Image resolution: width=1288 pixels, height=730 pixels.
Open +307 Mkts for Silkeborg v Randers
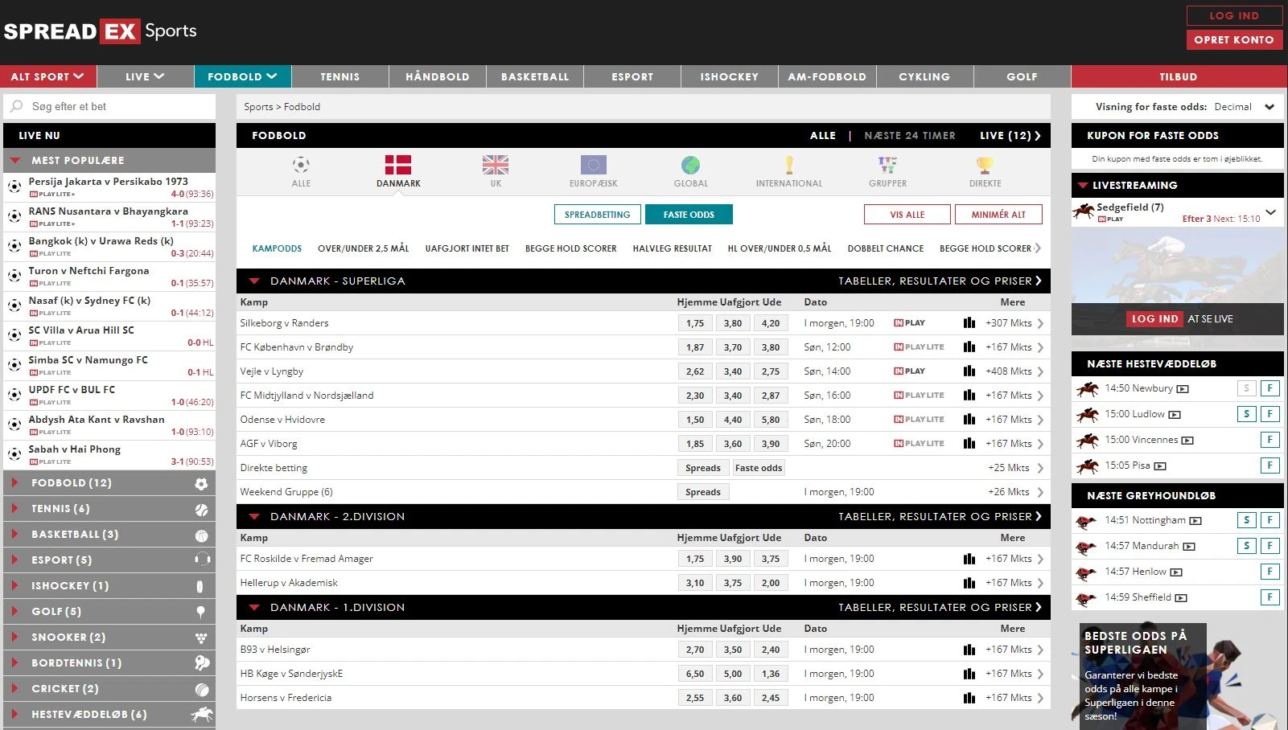pyautogui.click(x=1014, y=323)
